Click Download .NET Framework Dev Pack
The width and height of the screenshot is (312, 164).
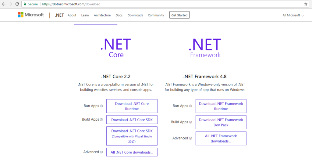(x=221, y=122)
